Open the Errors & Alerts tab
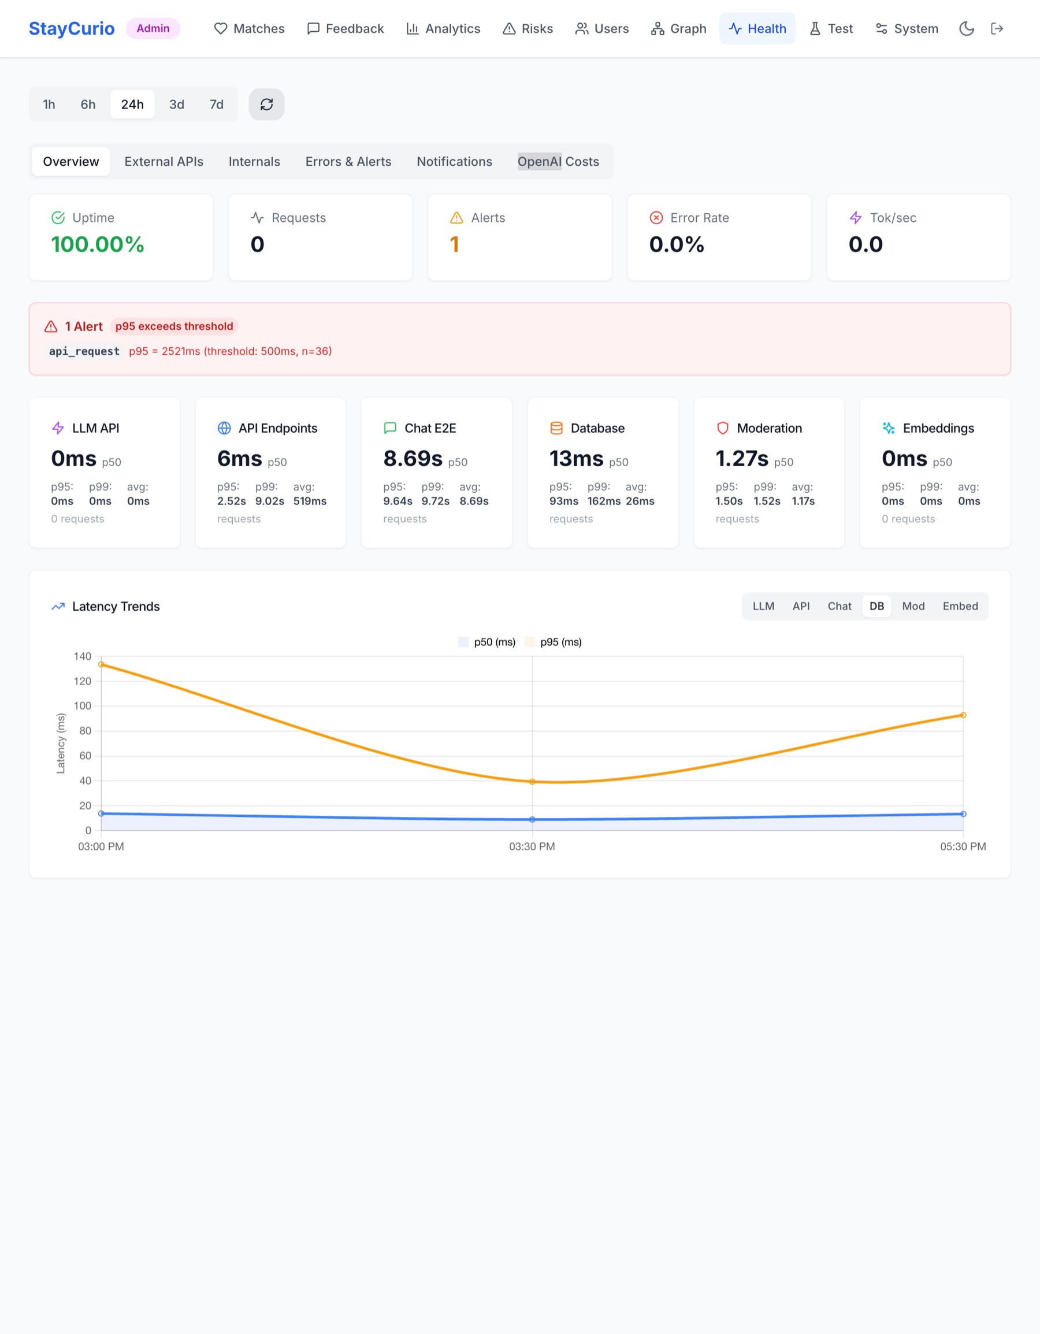Screen dimensions: 1040x1334 (x=348, y=161)
